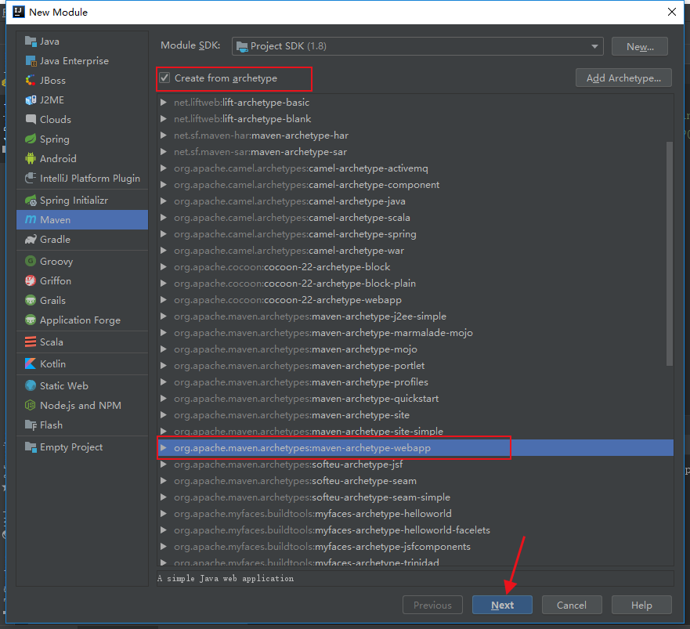This screenshot has width=690, height=629.
Task: Expand the lift-archetype-basic node
Action: pos(163,103)
